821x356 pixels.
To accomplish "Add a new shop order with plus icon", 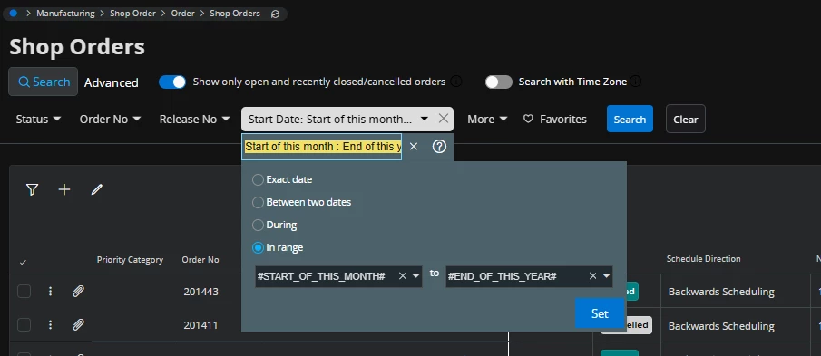I will click(x=64, y=189).
